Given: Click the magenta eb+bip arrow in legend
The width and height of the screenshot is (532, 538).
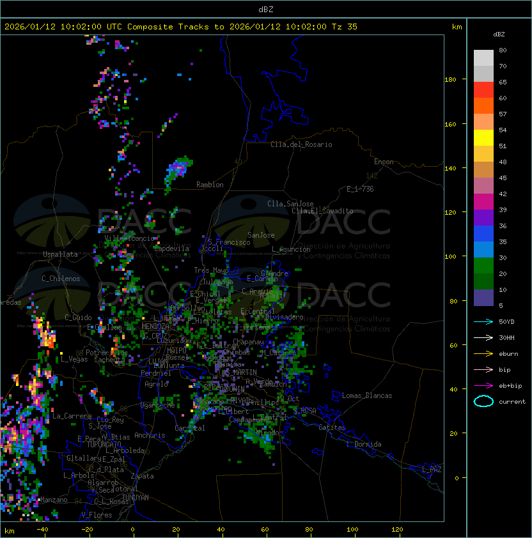Looking at the screenshot, I should (x=483, y=386).
